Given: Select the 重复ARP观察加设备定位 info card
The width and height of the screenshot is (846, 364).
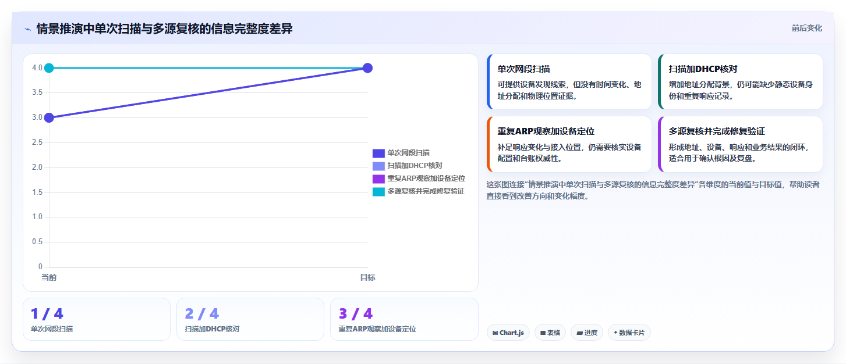Looking at the screenshot, I should pos(569,144).
